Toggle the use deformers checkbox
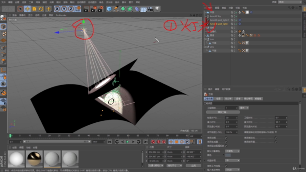The image size is (306, 172). (276, 141)
